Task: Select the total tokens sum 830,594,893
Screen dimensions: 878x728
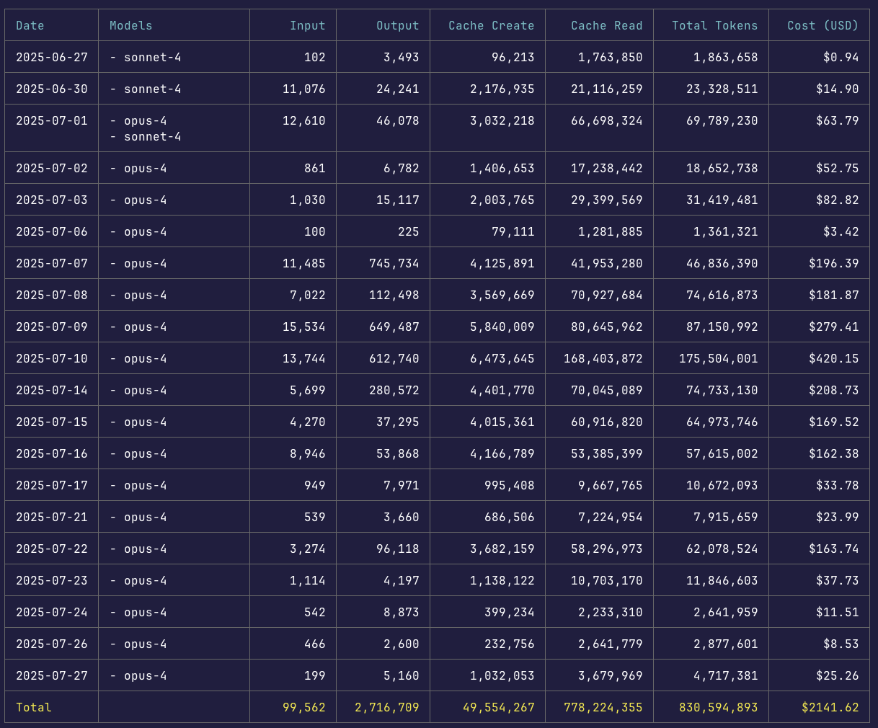Action: pyautogui.click(x=718, y=708)
